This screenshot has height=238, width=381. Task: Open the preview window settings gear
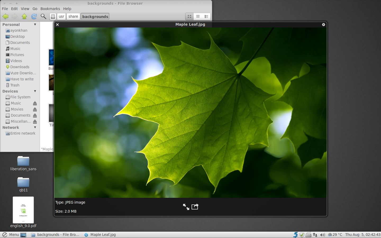(x=323, y=25)
